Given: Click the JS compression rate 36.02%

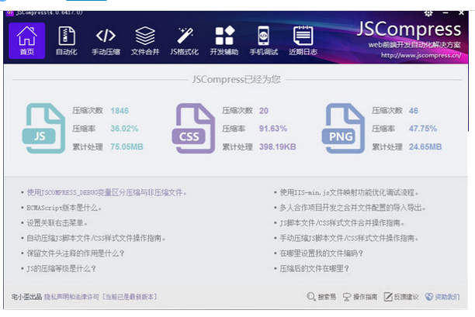Looking at the screenshot, I should [124, 129].
